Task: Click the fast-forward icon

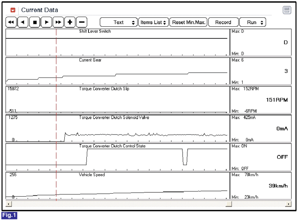Action: tap(58, 22)
